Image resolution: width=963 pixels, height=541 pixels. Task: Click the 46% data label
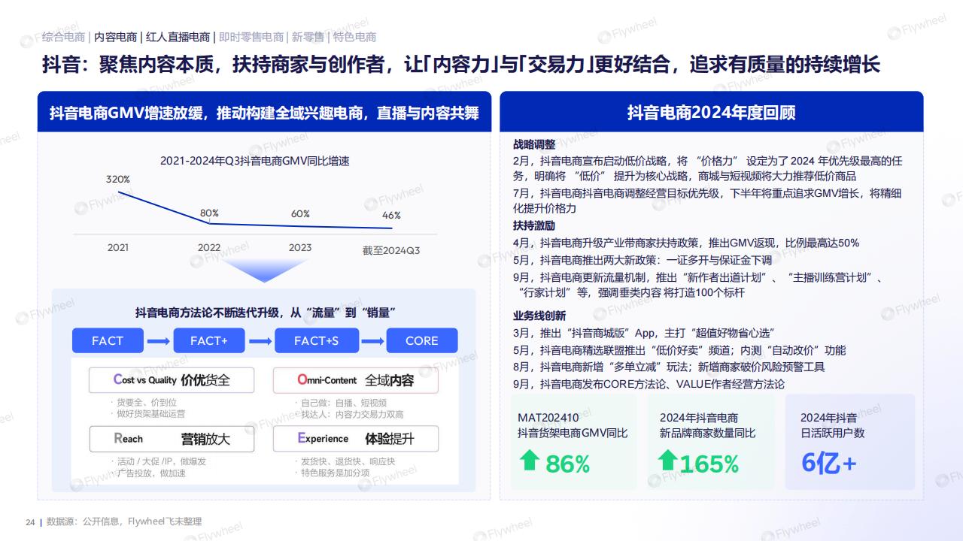click(x=391, y=215)
